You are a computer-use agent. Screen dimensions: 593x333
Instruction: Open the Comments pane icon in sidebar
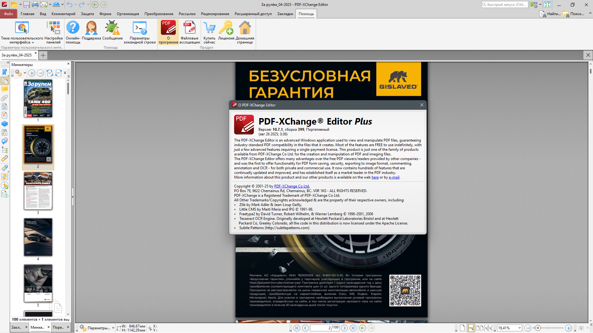click(5, 89)
